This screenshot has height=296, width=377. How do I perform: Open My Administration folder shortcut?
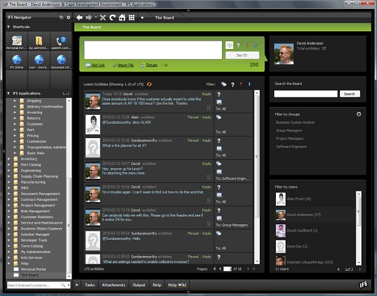coord(39,41)
